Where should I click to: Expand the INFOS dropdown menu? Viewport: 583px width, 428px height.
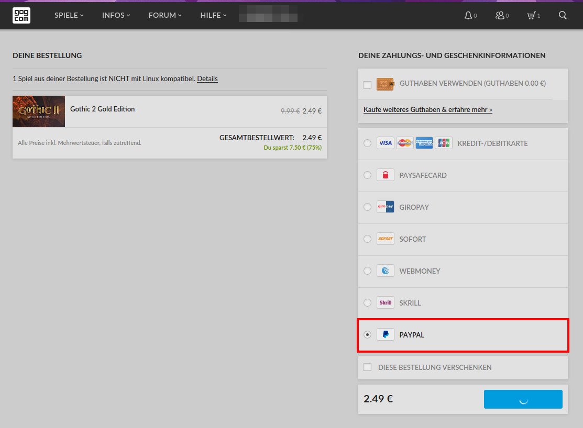click(116, 15)
